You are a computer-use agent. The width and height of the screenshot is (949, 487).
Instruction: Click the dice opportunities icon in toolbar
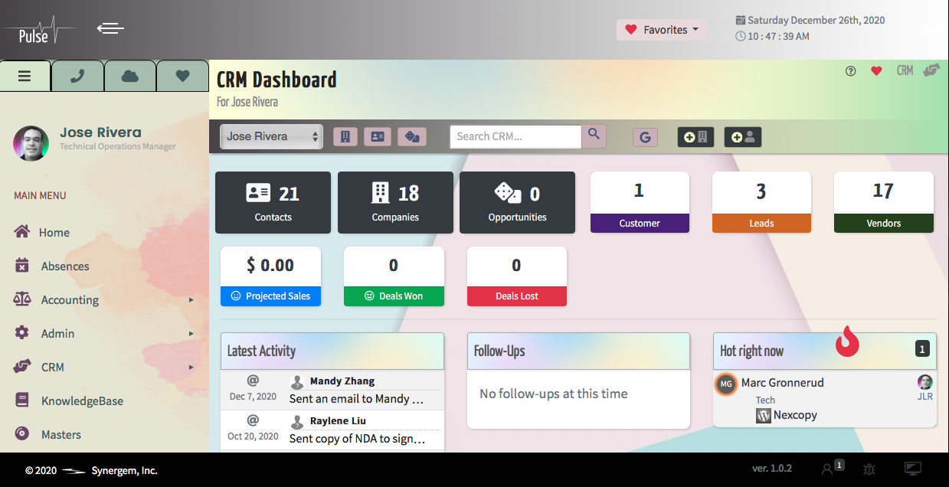[x=411, y=136]
